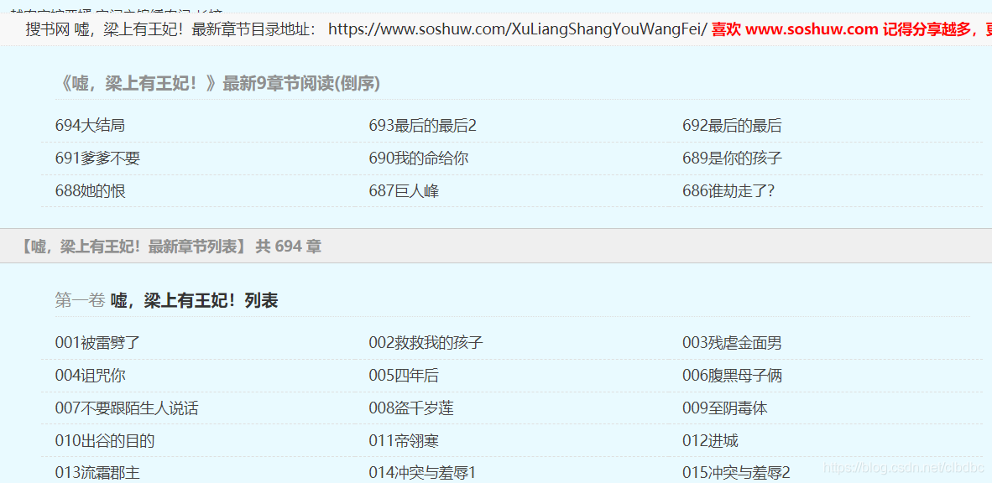Read chapter 007不要跟陌生人说话
Image resolution: width=992 pixels, height=483 pixels.
pos(127,408)
